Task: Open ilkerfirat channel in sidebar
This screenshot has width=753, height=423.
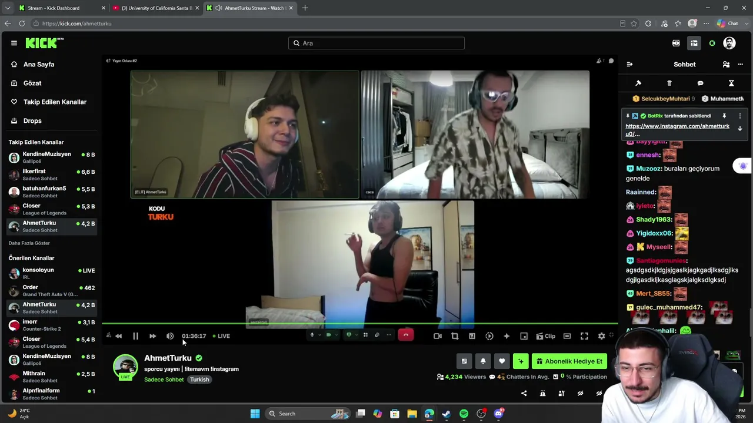Action: point(52,174)
